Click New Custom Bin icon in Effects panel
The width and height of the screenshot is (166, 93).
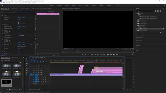click(x=160, y=33)
